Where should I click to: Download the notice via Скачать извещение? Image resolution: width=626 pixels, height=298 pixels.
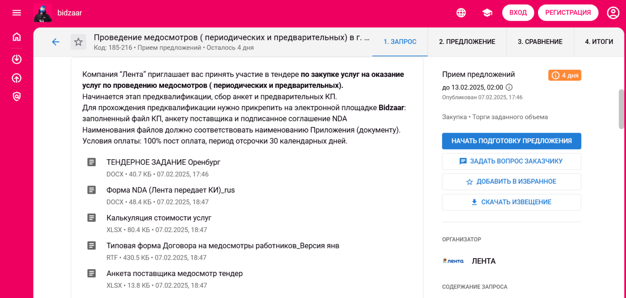pos(511,202)
